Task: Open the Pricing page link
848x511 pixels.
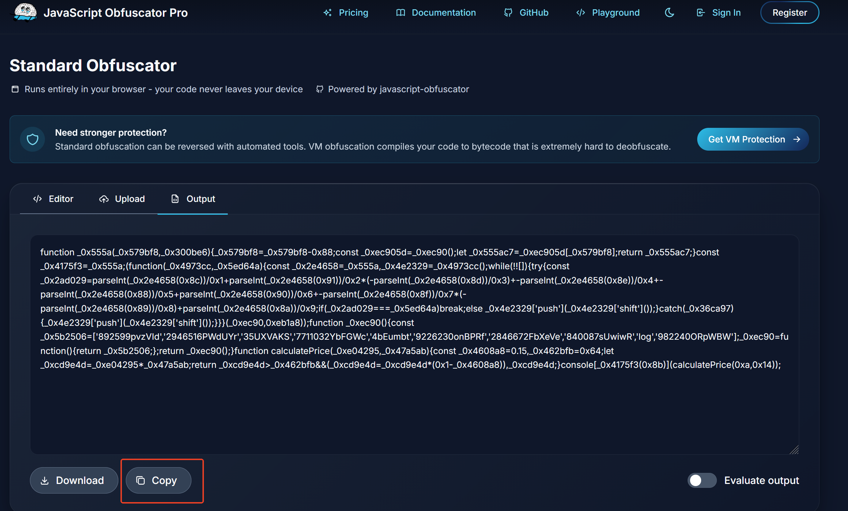Action: [x=353, y=12]
